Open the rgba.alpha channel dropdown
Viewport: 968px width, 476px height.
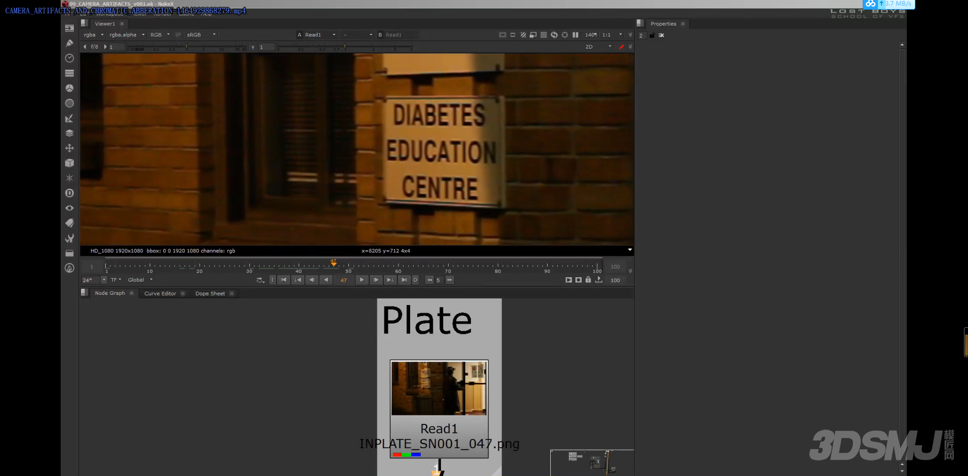coord(127,35)
